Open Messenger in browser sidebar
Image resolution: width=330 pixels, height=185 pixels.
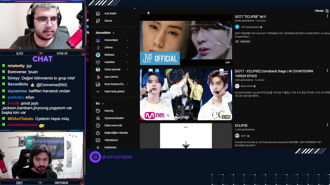tap(88, 26)
